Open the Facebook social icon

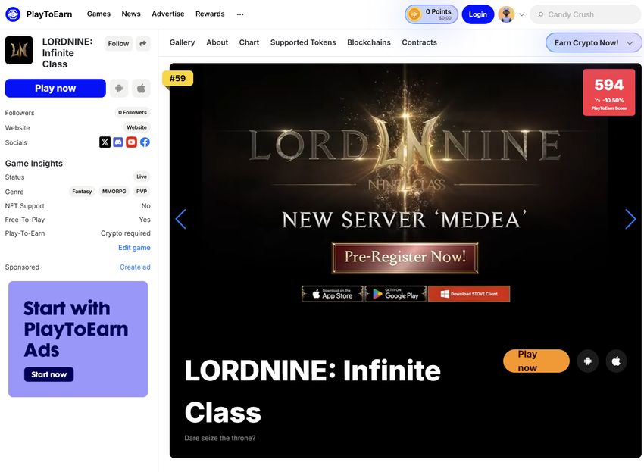[x=145, y=142]
